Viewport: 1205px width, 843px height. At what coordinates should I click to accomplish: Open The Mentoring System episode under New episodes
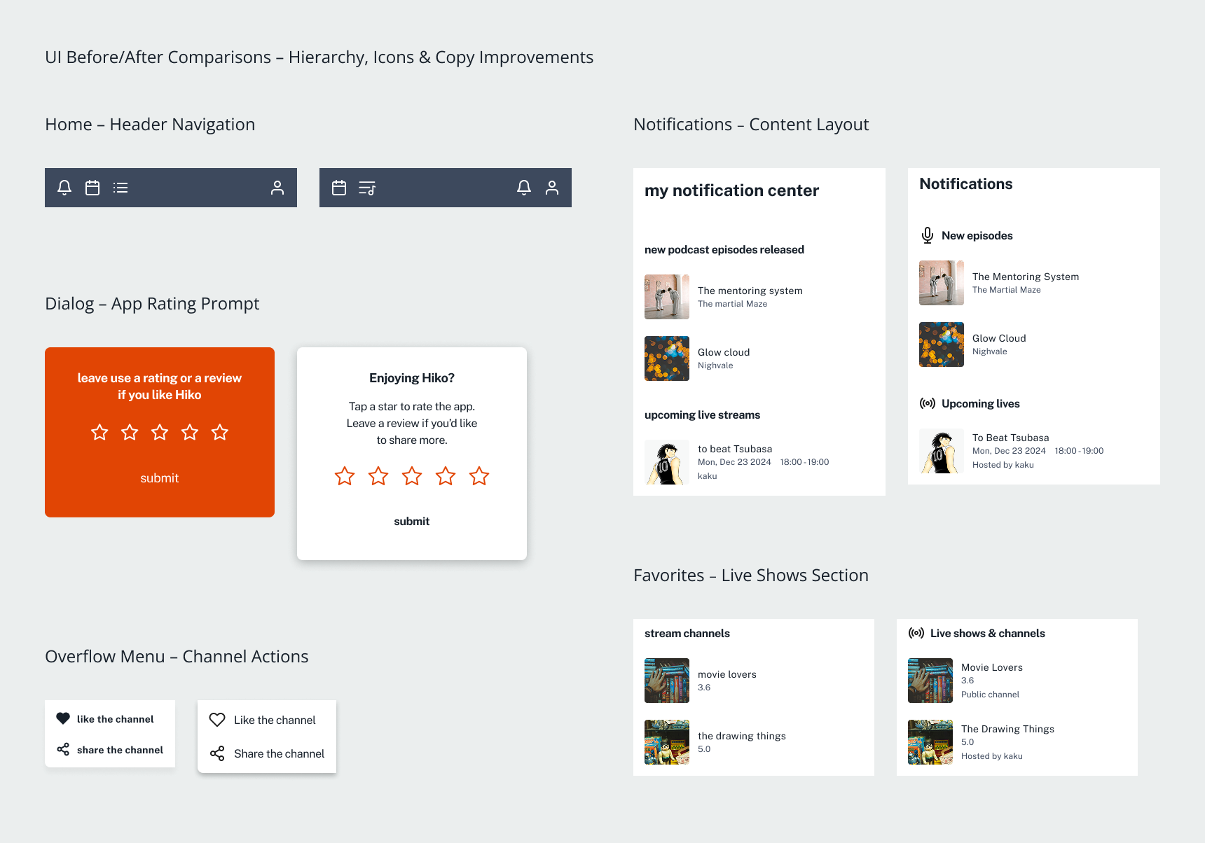(1025, 277)
